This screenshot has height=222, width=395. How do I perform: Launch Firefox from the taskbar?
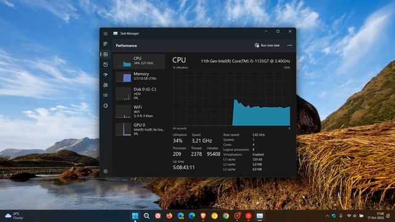(x=169, y=216)
